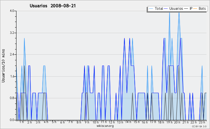The width and height of the screenshot is (210, 129).
Task: Click the orange Bots legend line swatch
Action: [195, 9]
